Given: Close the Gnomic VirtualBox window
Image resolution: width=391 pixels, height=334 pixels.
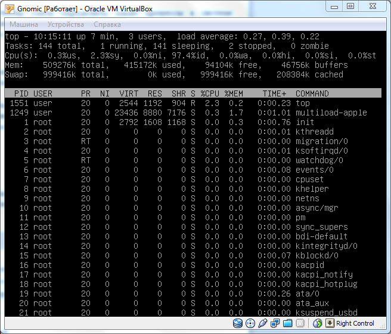Looking at the screenshot, I should coord(373,7).
